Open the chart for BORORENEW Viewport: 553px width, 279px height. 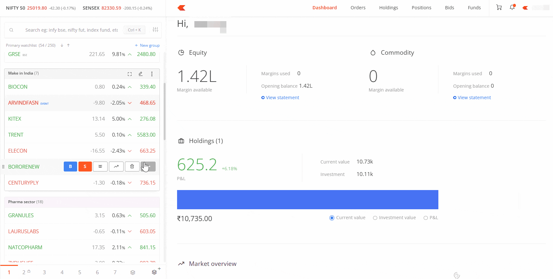tap(116, 167)
